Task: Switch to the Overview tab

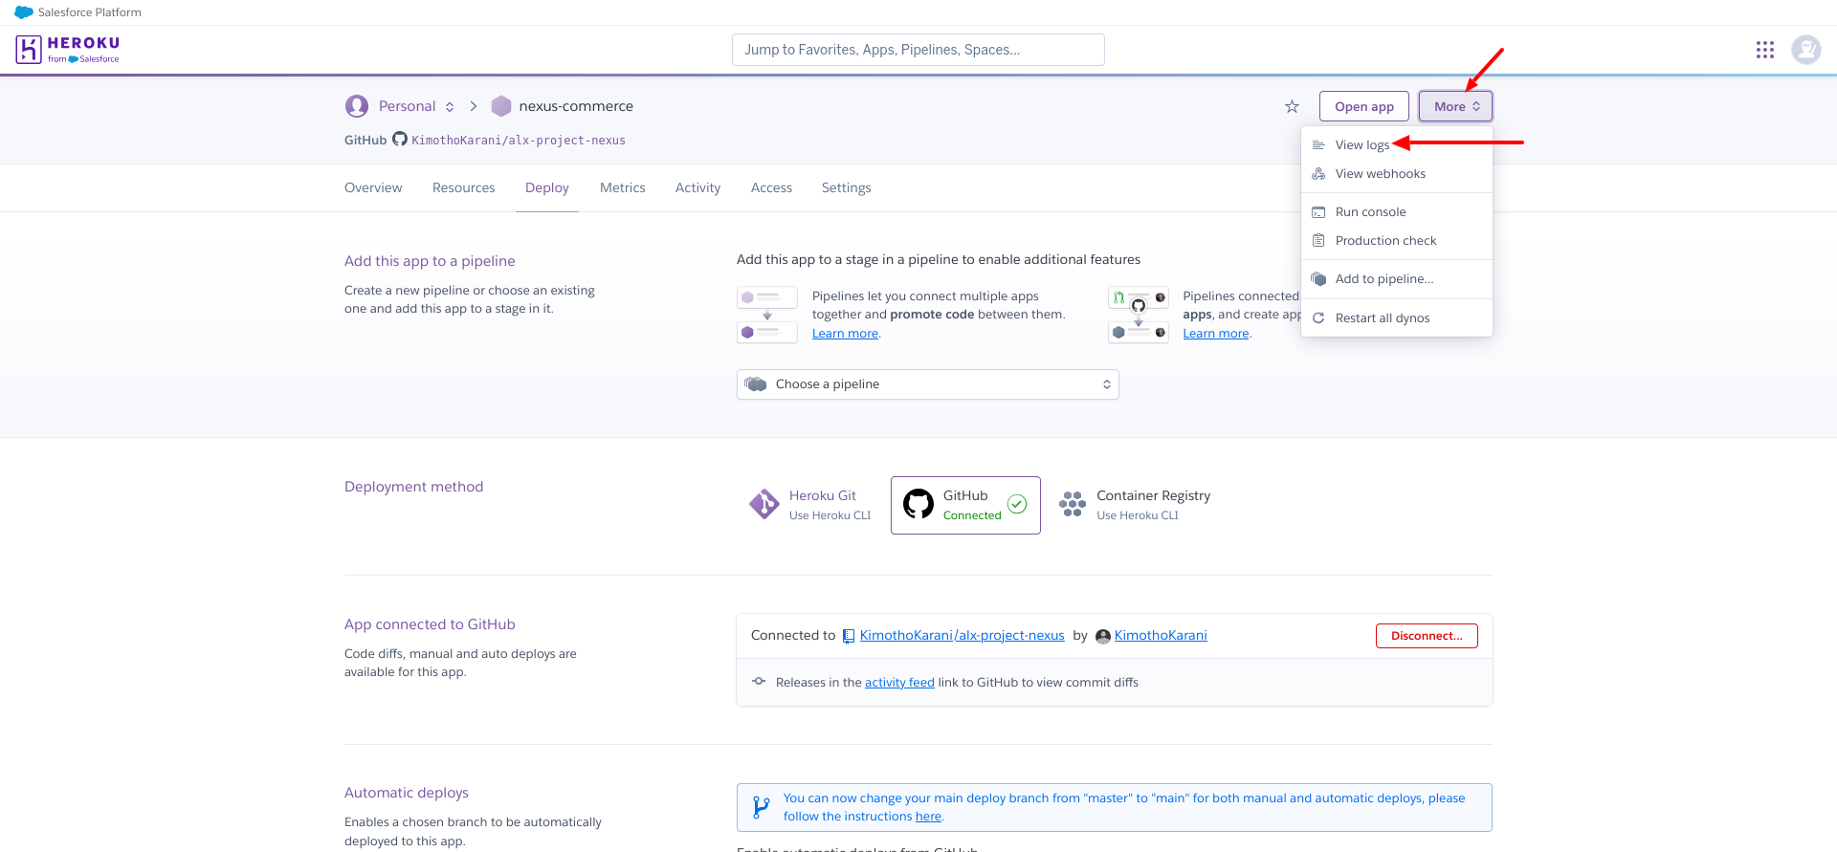Action: (x=373, y=187)
